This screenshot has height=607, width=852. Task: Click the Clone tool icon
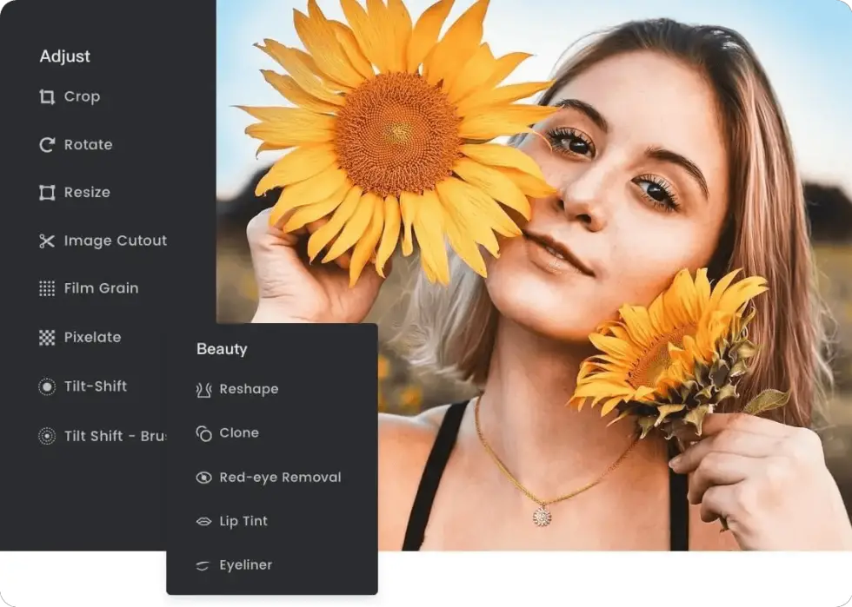(x=205, y=432)
